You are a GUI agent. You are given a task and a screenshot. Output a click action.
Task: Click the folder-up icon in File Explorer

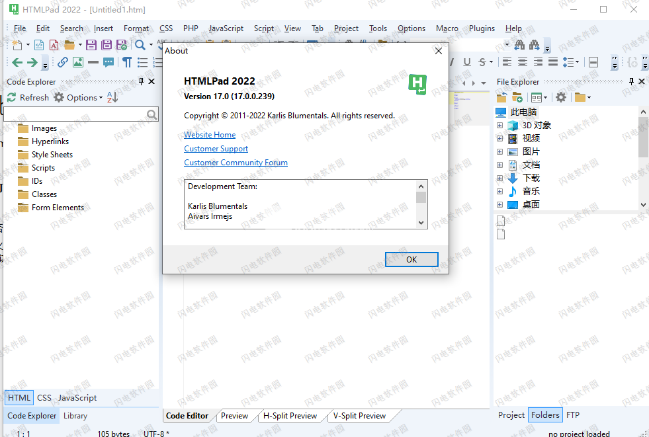coord(501,97)
